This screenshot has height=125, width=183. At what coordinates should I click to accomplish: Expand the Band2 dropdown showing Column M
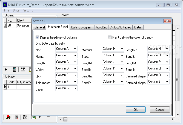click(x=113, y=82)
